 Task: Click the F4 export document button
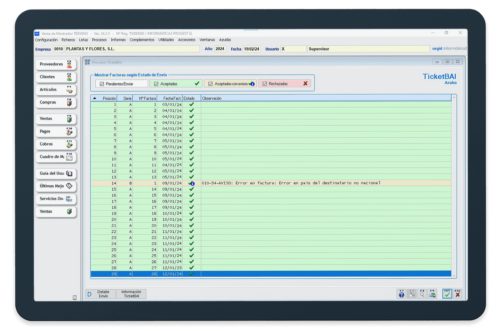432,294
